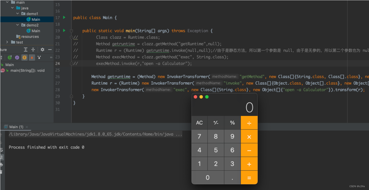
Task: Toggle show non-public members lock icon
Action: [32, 57]
